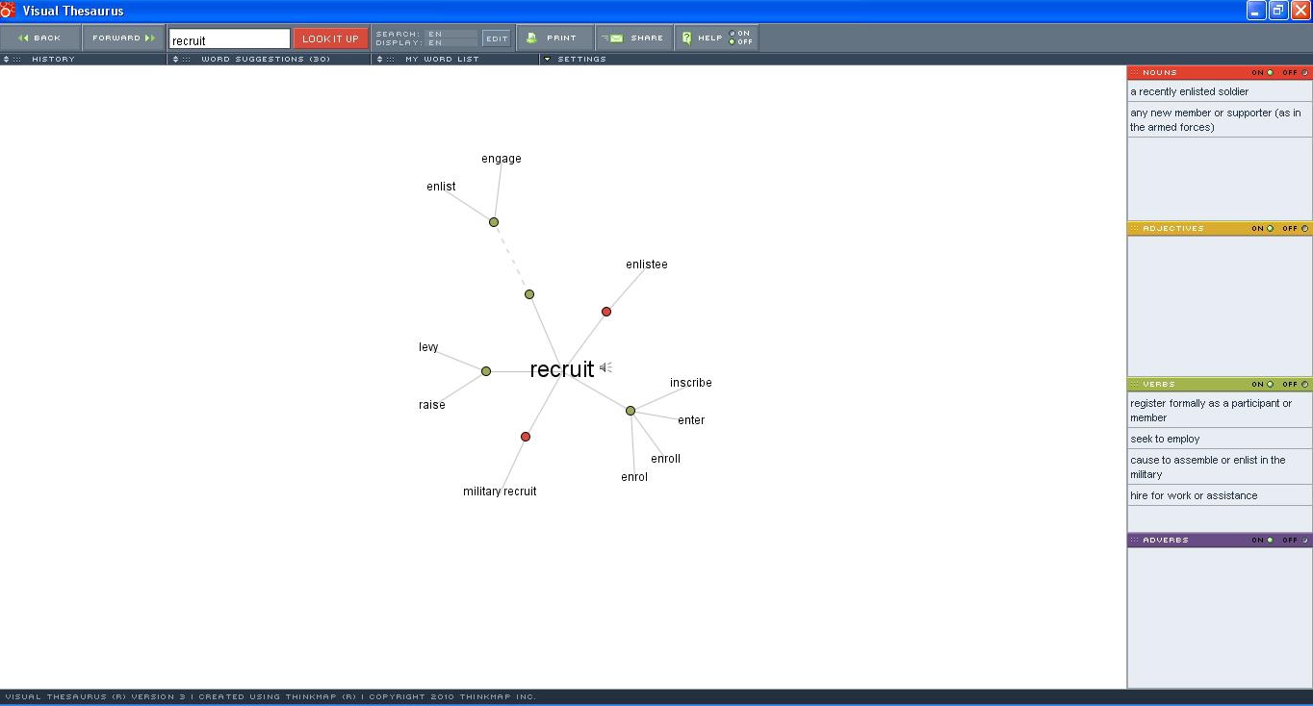This screenshot has height=706, width=1313.
Task: Open WORD SUGGESTIONS (30)
Action: coord(267,59)
